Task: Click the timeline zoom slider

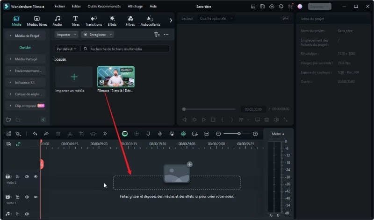Action: pos(237,134)
